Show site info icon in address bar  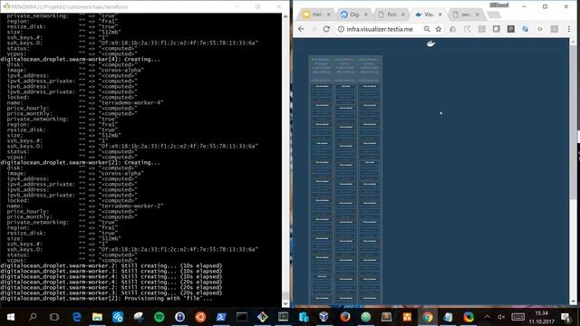click(341, 29)
